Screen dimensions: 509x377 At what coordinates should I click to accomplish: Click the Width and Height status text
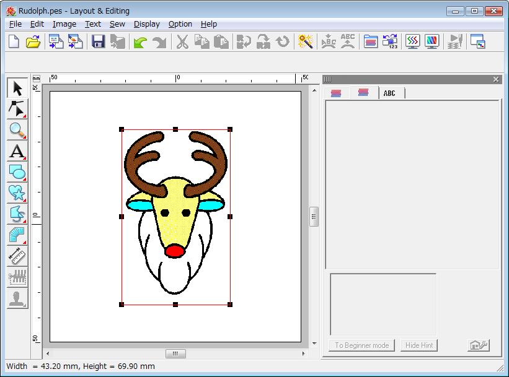[x=81, y=366]
